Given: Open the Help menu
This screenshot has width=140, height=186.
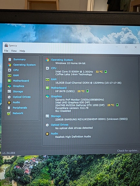Looking at the screenshot, I should click(x=22, y=51).
